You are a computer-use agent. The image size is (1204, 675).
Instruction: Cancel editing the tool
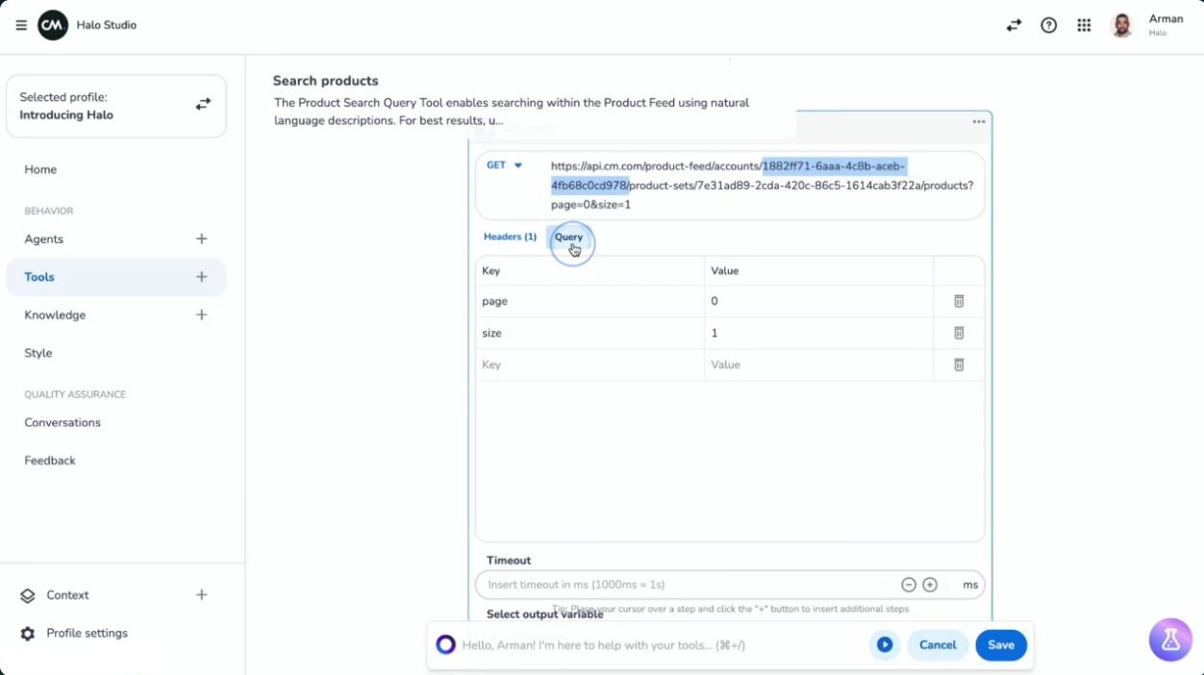coord(938,645)
